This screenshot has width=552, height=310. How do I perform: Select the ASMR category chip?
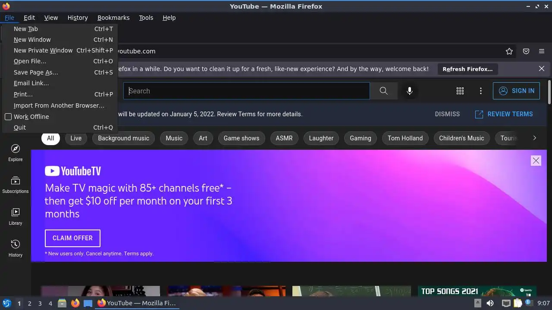[x=284, y=138]
